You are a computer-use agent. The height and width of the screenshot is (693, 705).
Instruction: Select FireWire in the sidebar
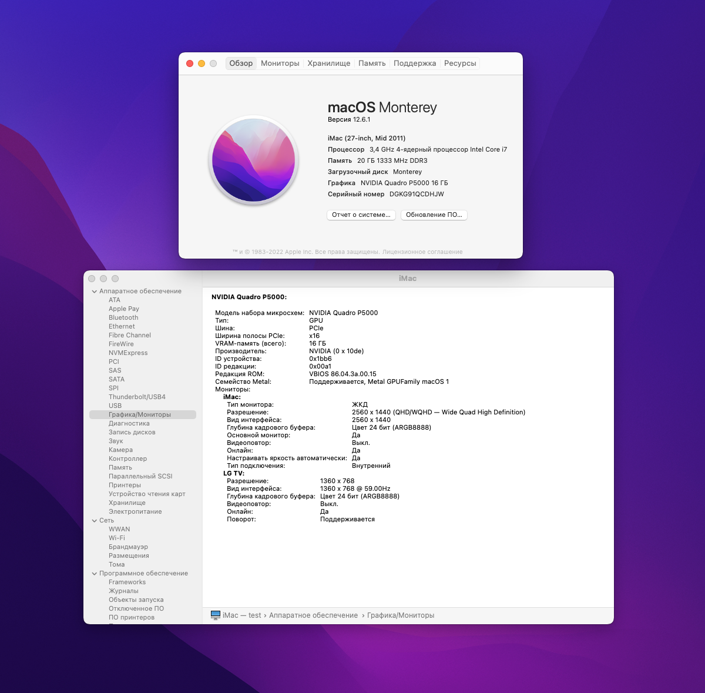[121, 344]
